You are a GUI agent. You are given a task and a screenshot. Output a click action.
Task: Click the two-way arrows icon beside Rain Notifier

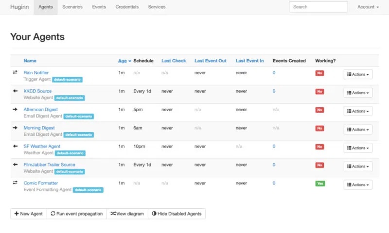point(15,72)
